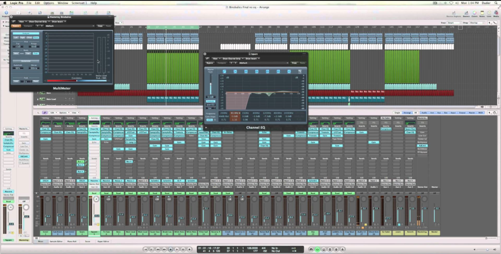
Task: Toggle Bypass in the MultiMeter window
Action: (16, 26)
